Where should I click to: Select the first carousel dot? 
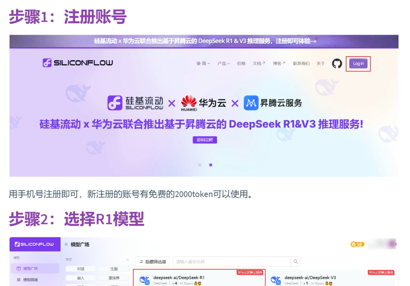(x=200, y=165)
